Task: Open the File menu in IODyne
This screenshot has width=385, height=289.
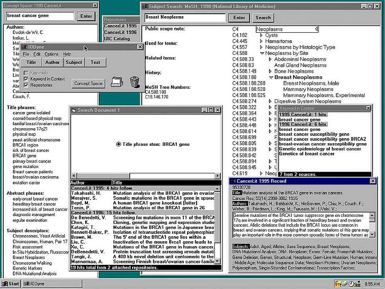Action: pos(26,54)
